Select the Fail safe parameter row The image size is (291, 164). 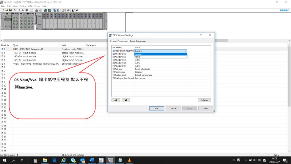click(161, 69)
